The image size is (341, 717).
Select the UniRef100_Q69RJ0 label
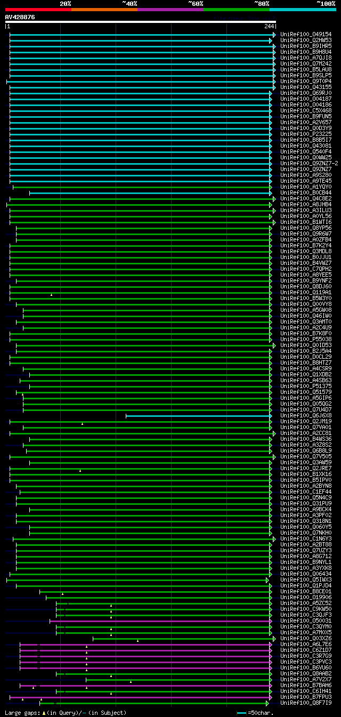[x=306, y=93]
